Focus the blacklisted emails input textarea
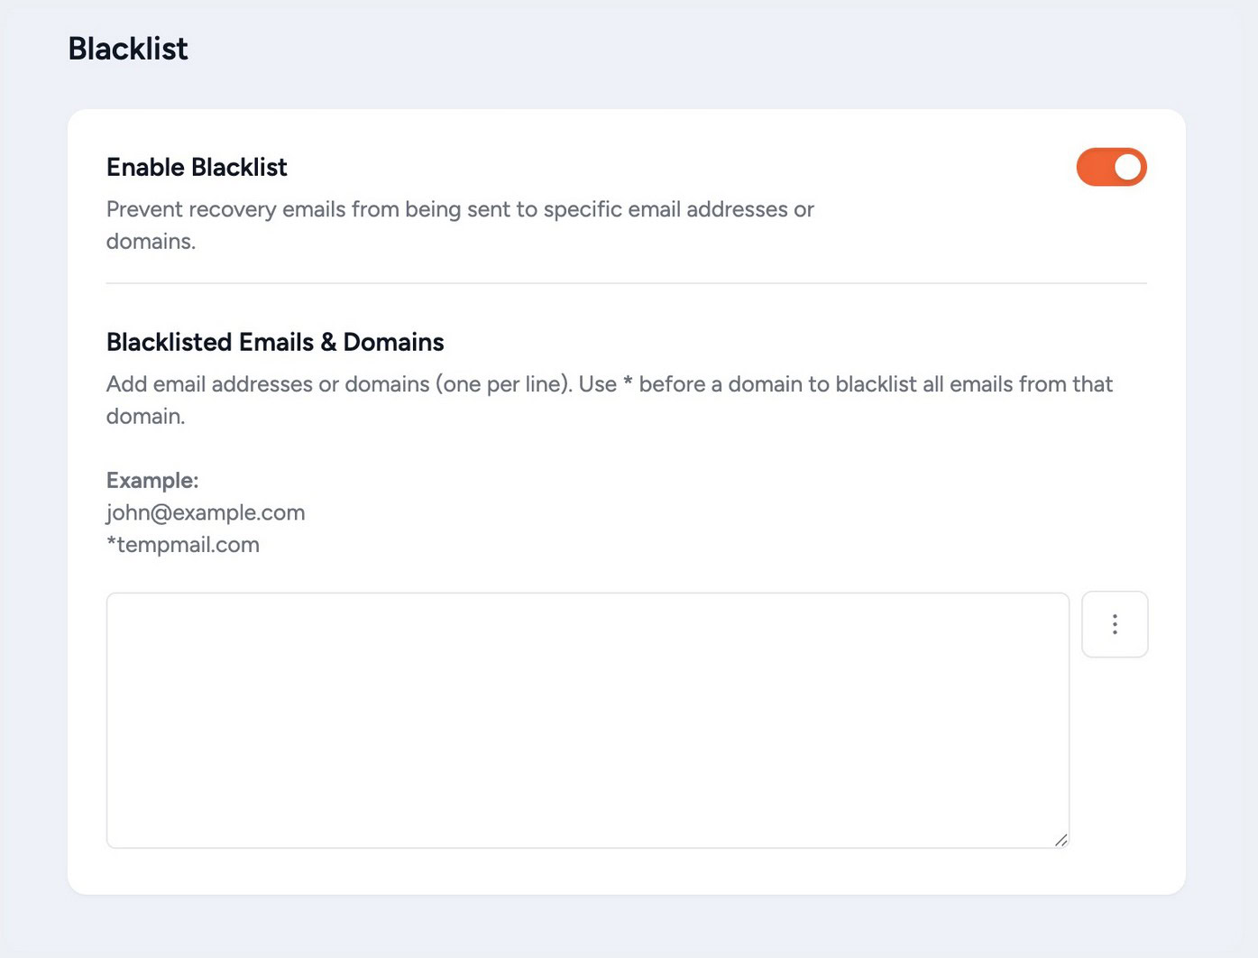The width and height of the screenshot is (1258, 958). coord(587,719)
